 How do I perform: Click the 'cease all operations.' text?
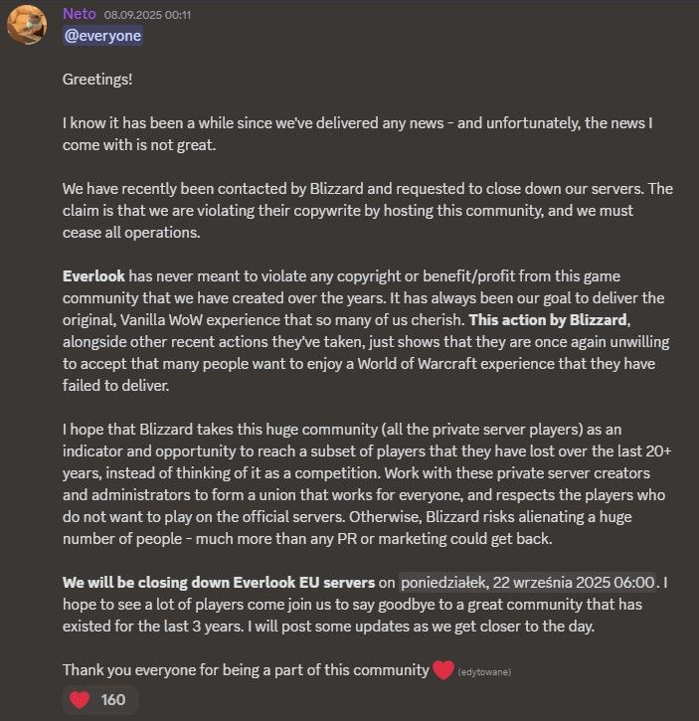coord(131,233)
